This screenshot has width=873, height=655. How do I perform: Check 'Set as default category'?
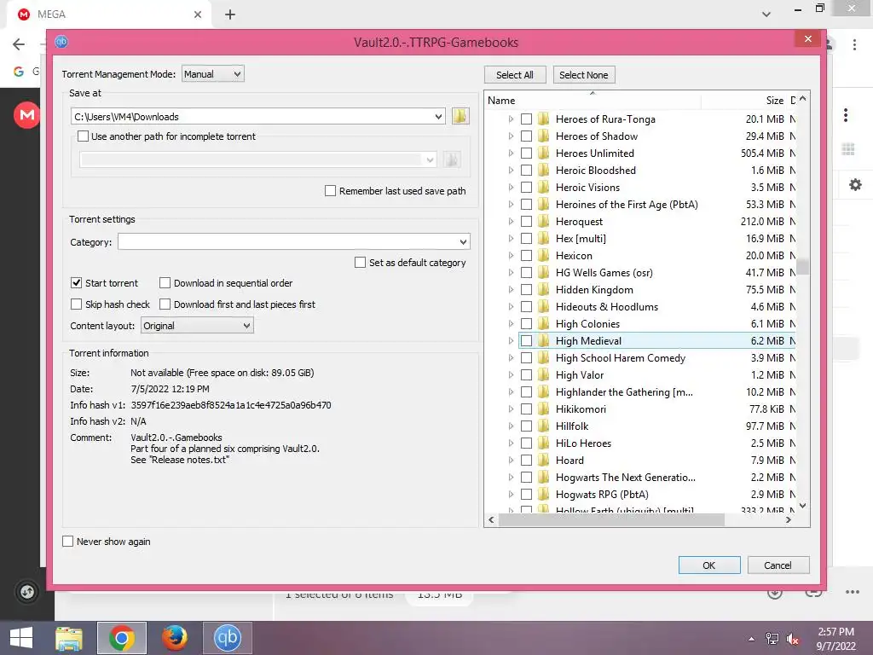(x=361, y=263)
